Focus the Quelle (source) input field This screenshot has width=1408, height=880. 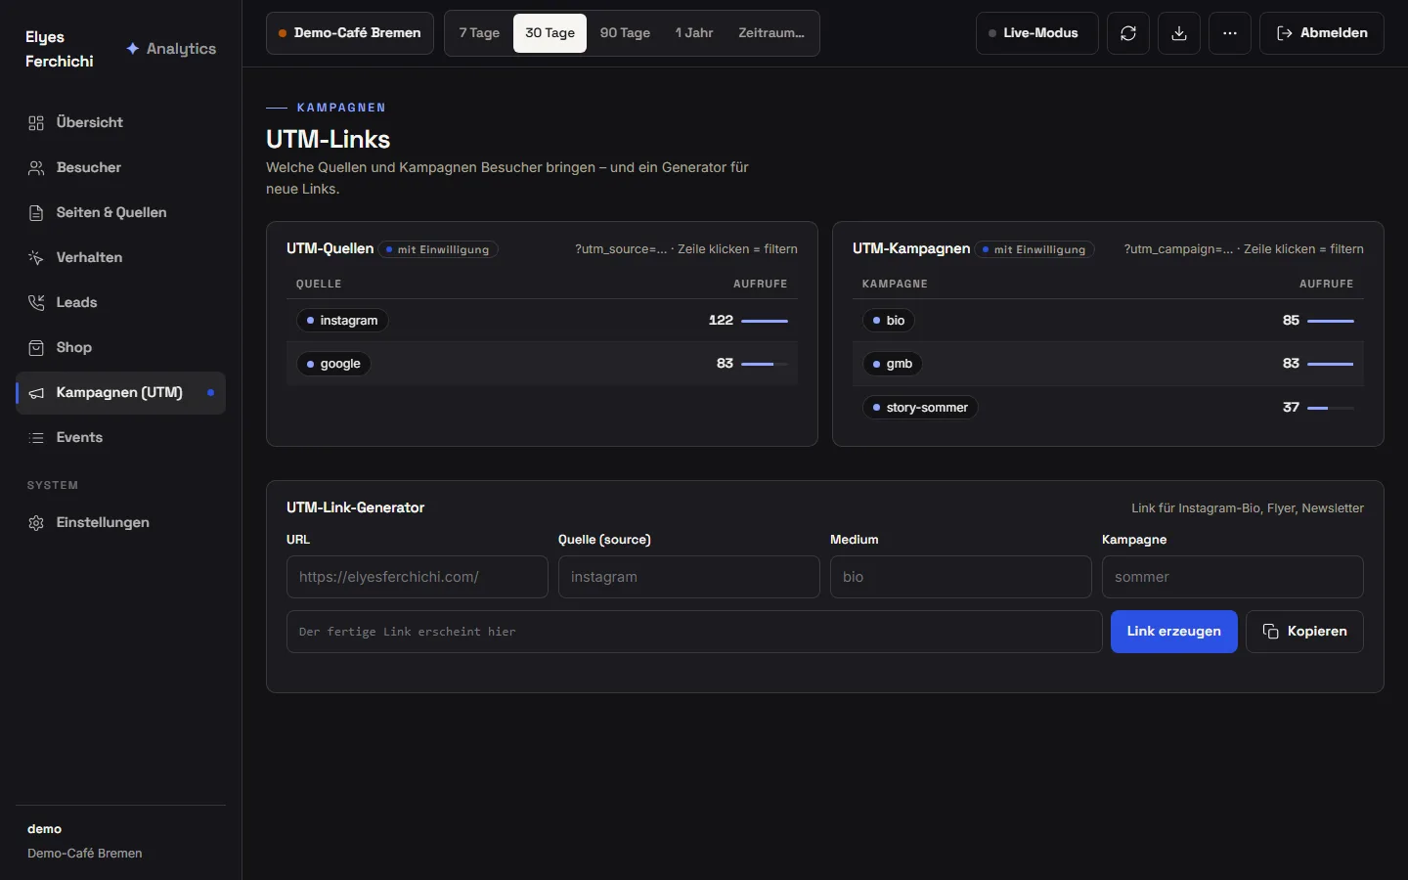(x=689, y=577)
